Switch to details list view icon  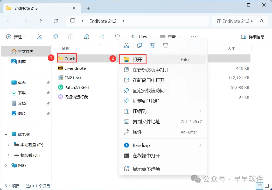(260, 186)
